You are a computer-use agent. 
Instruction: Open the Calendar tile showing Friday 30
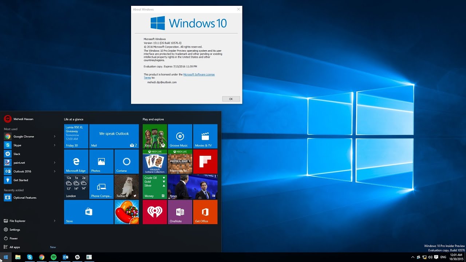pos(76,136)
